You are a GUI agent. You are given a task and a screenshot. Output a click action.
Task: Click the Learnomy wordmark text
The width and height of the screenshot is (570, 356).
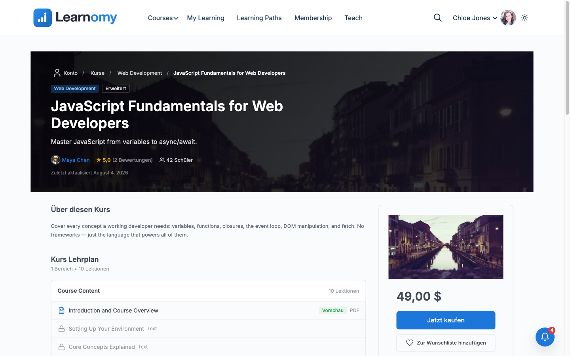tap(86, 17)
